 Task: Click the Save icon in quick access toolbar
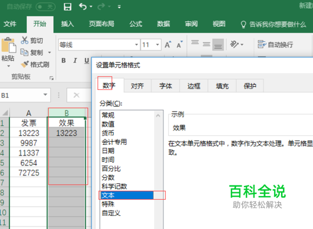(68, 7)
